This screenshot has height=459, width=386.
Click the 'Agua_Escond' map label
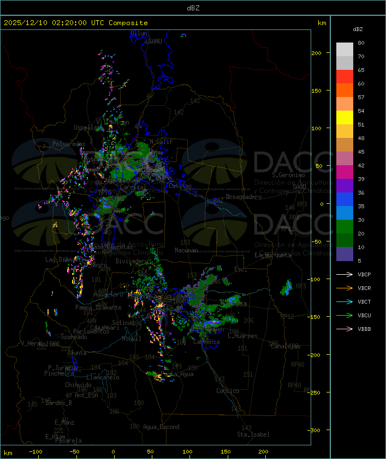pos(161,427)
